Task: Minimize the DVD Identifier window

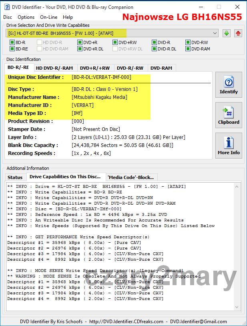Action: pyautogui.click(x=201, y=7)
